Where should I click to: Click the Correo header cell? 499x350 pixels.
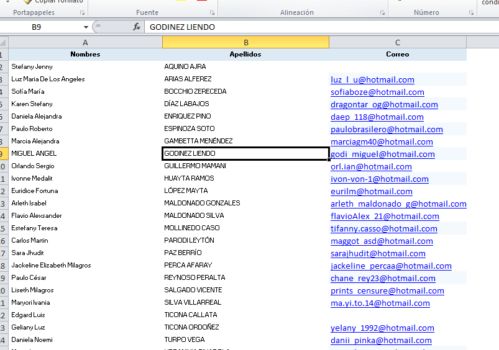398,55
